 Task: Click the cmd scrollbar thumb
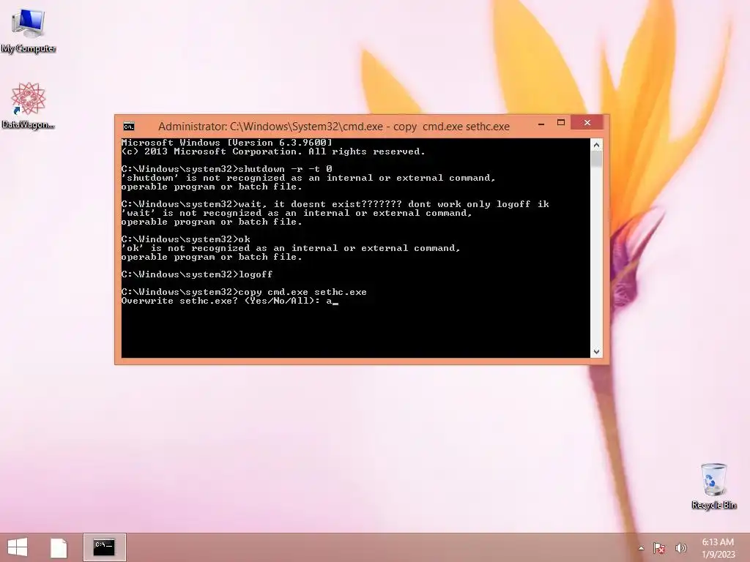[596, 159]
